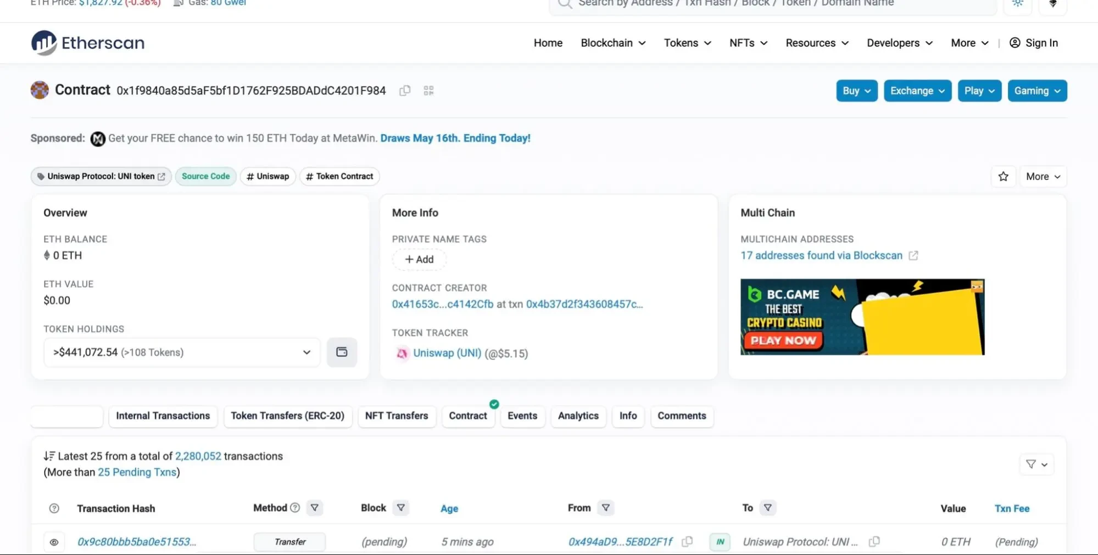The height and width of the screenshot is (555, 1098).
Task: Click the Ethereum network icon top right
Action: pos(1053,3)
